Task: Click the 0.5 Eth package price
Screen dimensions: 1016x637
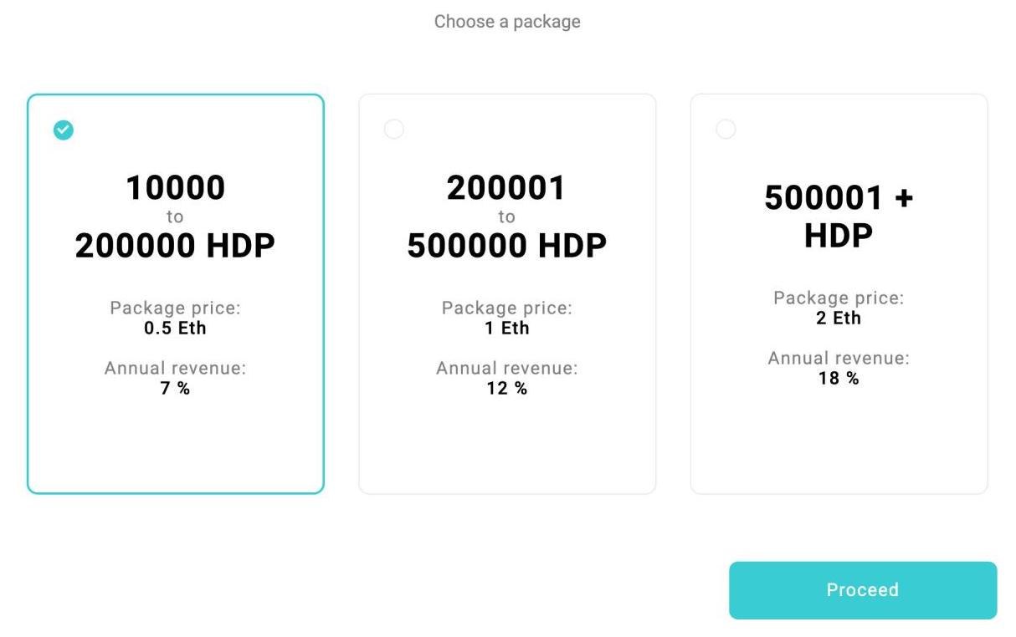Action: coord(175,328)
